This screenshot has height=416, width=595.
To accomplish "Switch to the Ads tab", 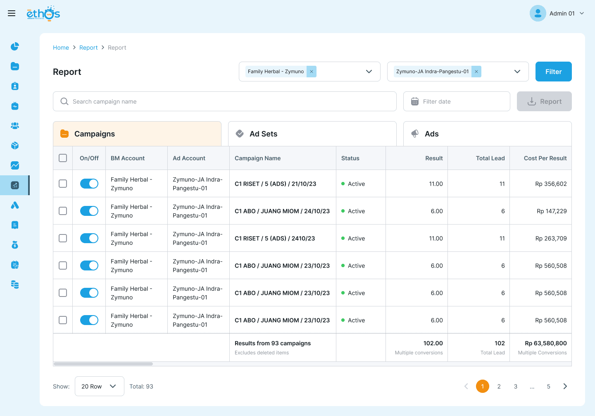I will (x=488, y=134).
